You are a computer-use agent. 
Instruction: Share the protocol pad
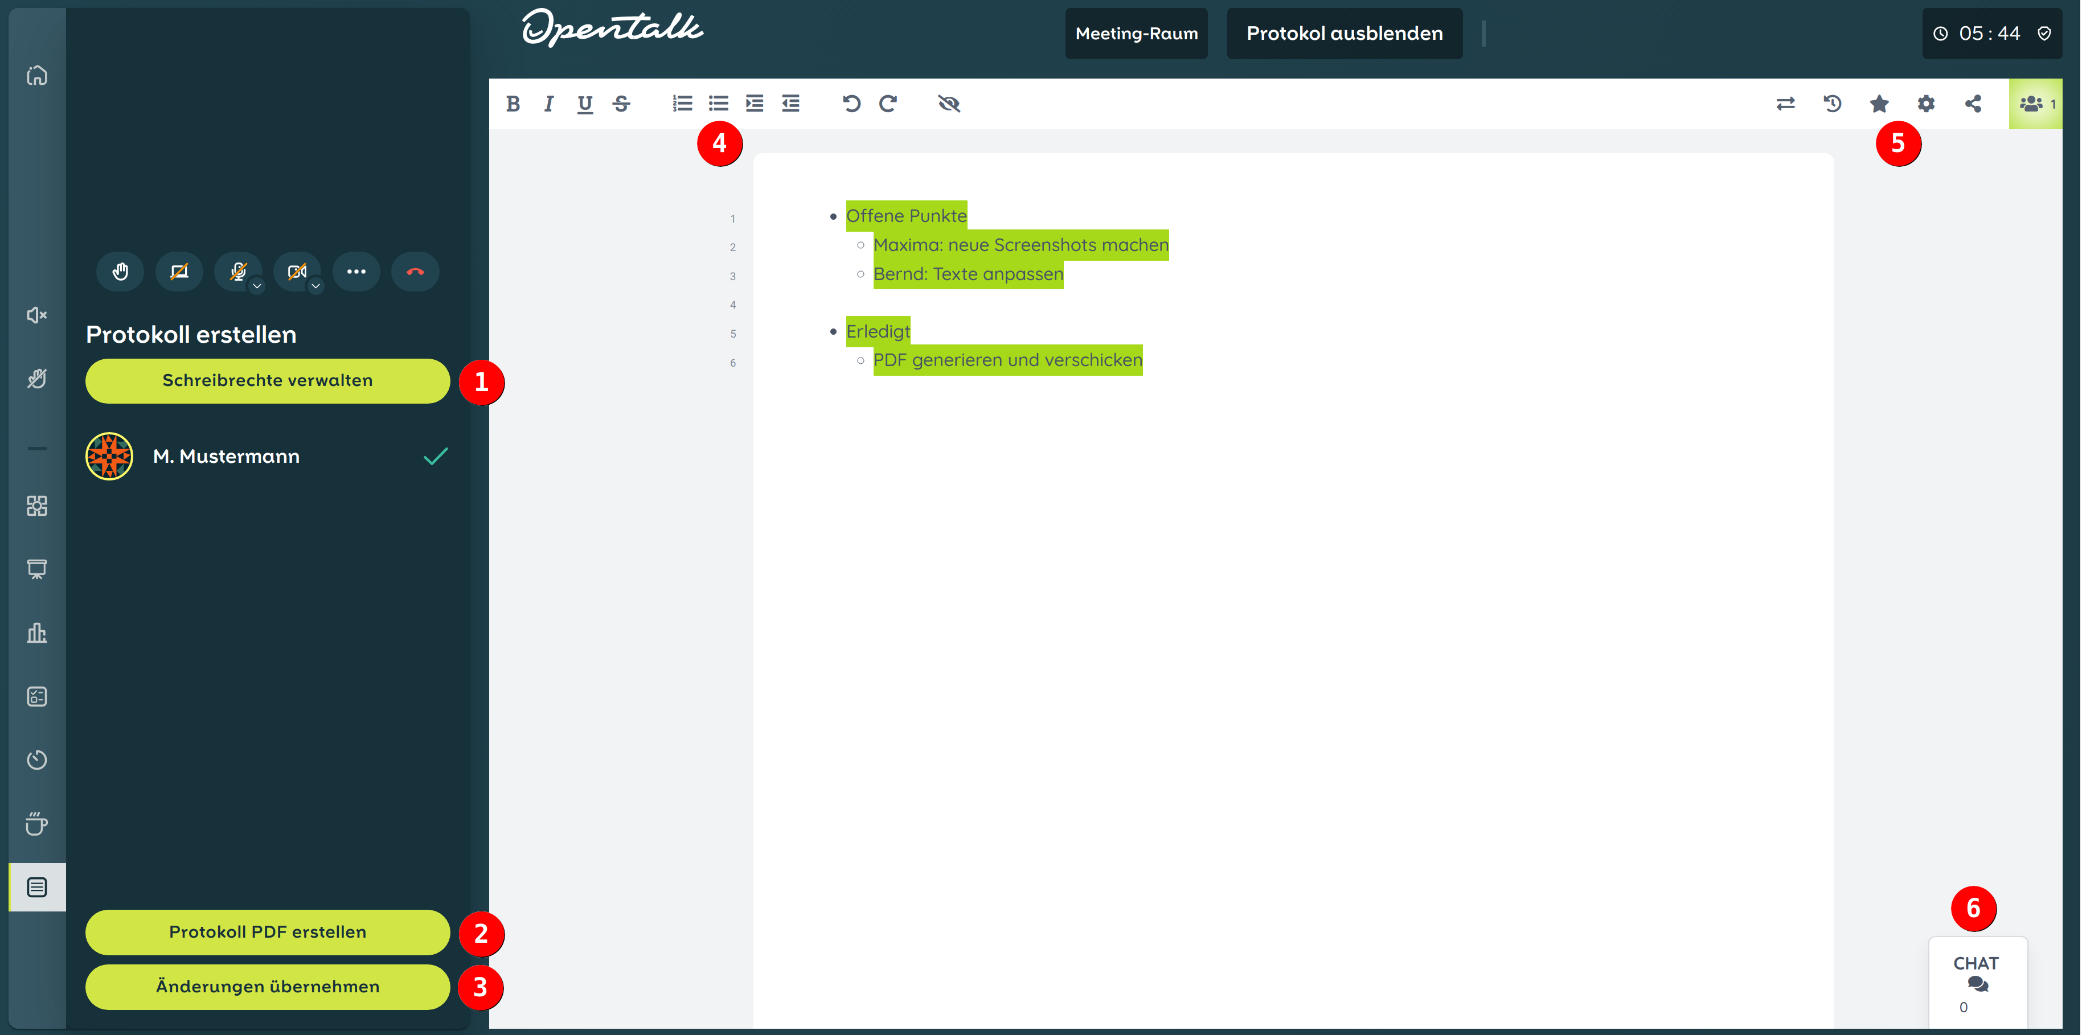(x=1972, y=104)
